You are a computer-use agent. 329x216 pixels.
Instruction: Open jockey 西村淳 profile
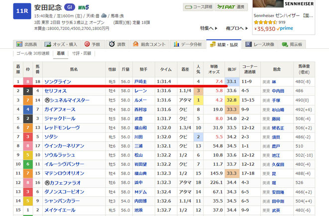(x=140, y=109)
